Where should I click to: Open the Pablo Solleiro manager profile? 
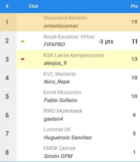(x=60, y=100)
